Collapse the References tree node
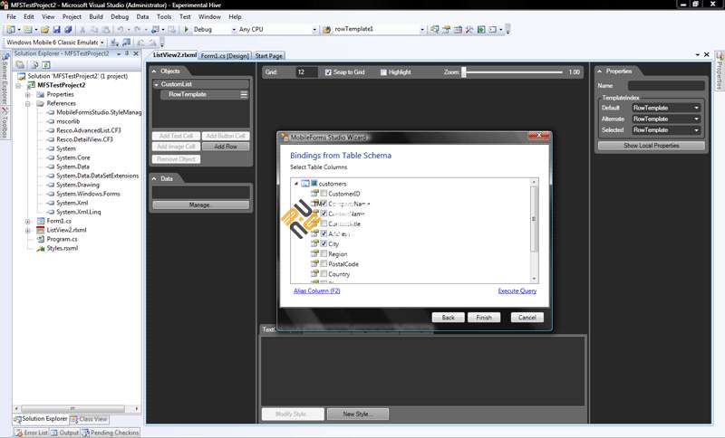 click(x=28, y=103)
